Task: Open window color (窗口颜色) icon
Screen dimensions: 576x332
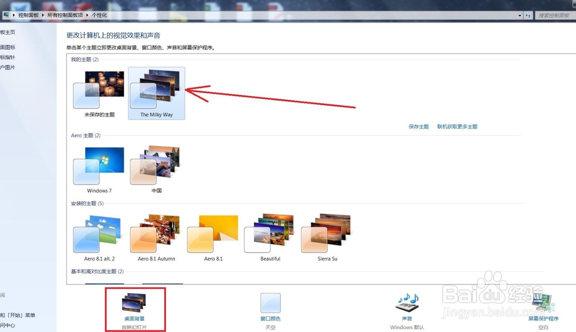Action: coord(270,303)
